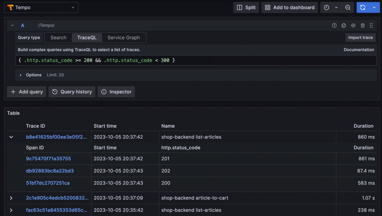
Task: Switch to the Service Graph tab
Action: point(123,38)
